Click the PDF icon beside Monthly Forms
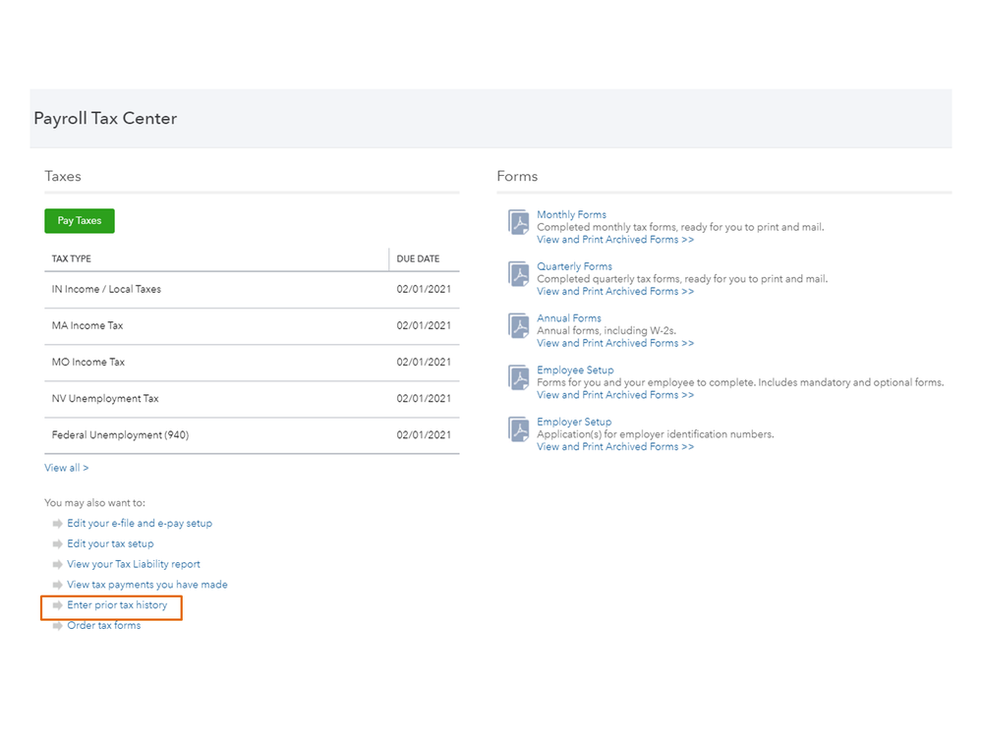This screenshot has width=982, height=736. (518, 222)
